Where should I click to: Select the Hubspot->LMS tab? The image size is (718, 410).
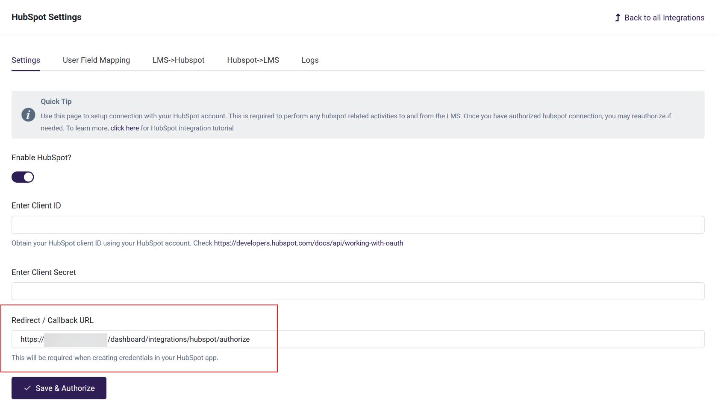point(253,60)
